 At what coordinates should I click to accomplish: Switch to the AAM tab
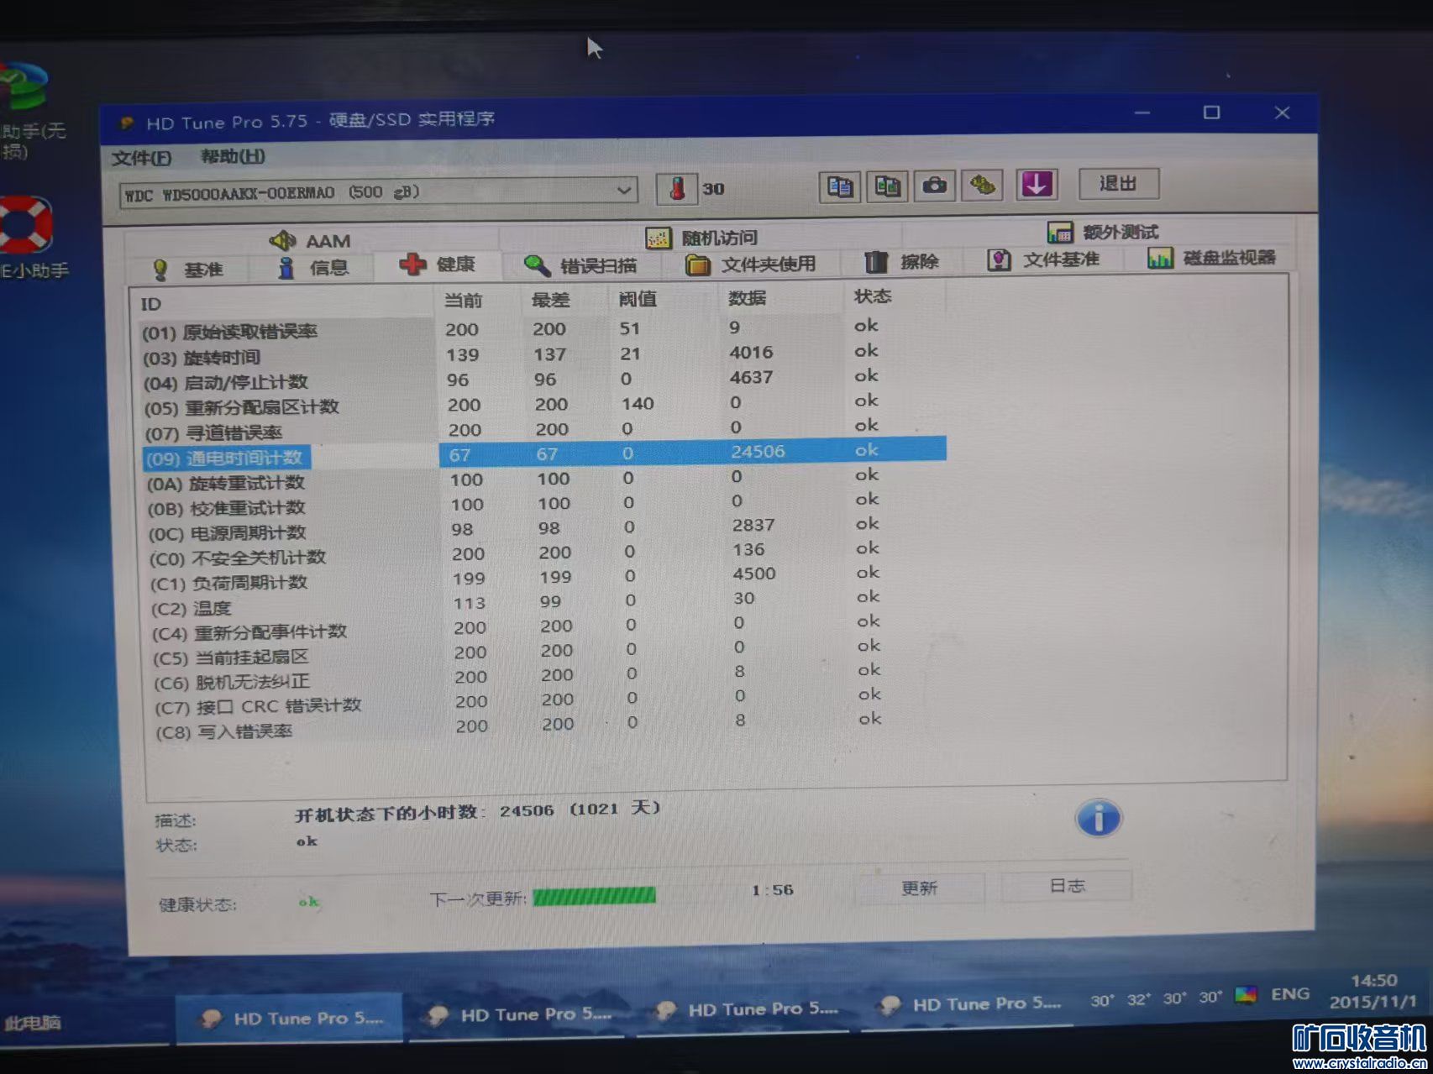(310, 241)
